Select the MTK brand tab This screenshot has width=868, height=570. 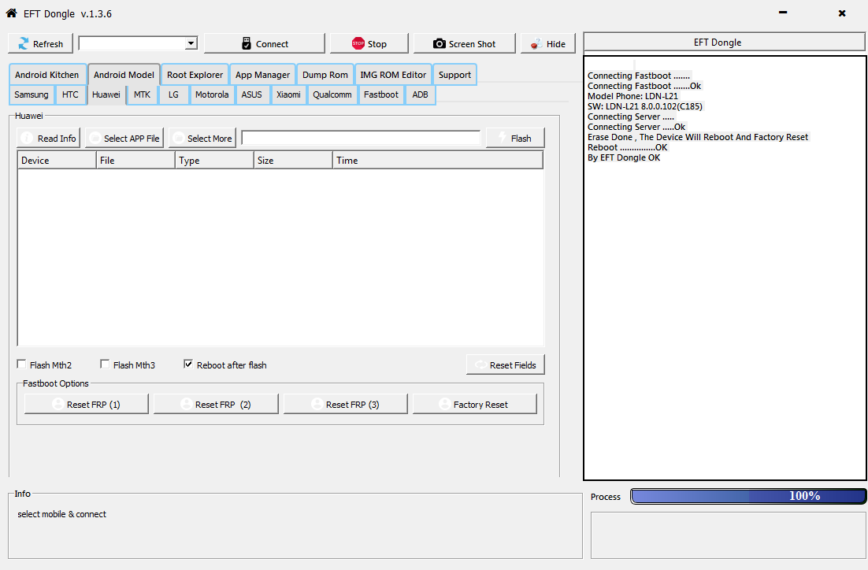143,94
